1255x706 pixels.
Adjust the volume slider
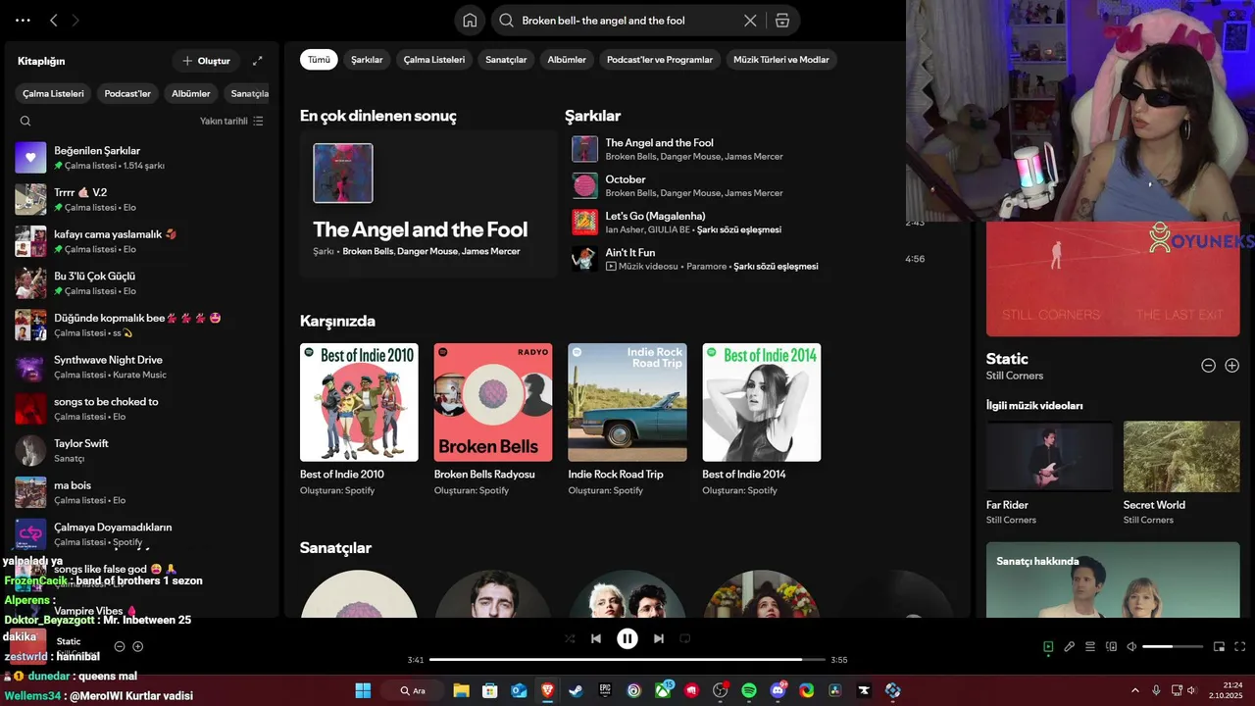pyautogui.click(x=1173, y=647)
